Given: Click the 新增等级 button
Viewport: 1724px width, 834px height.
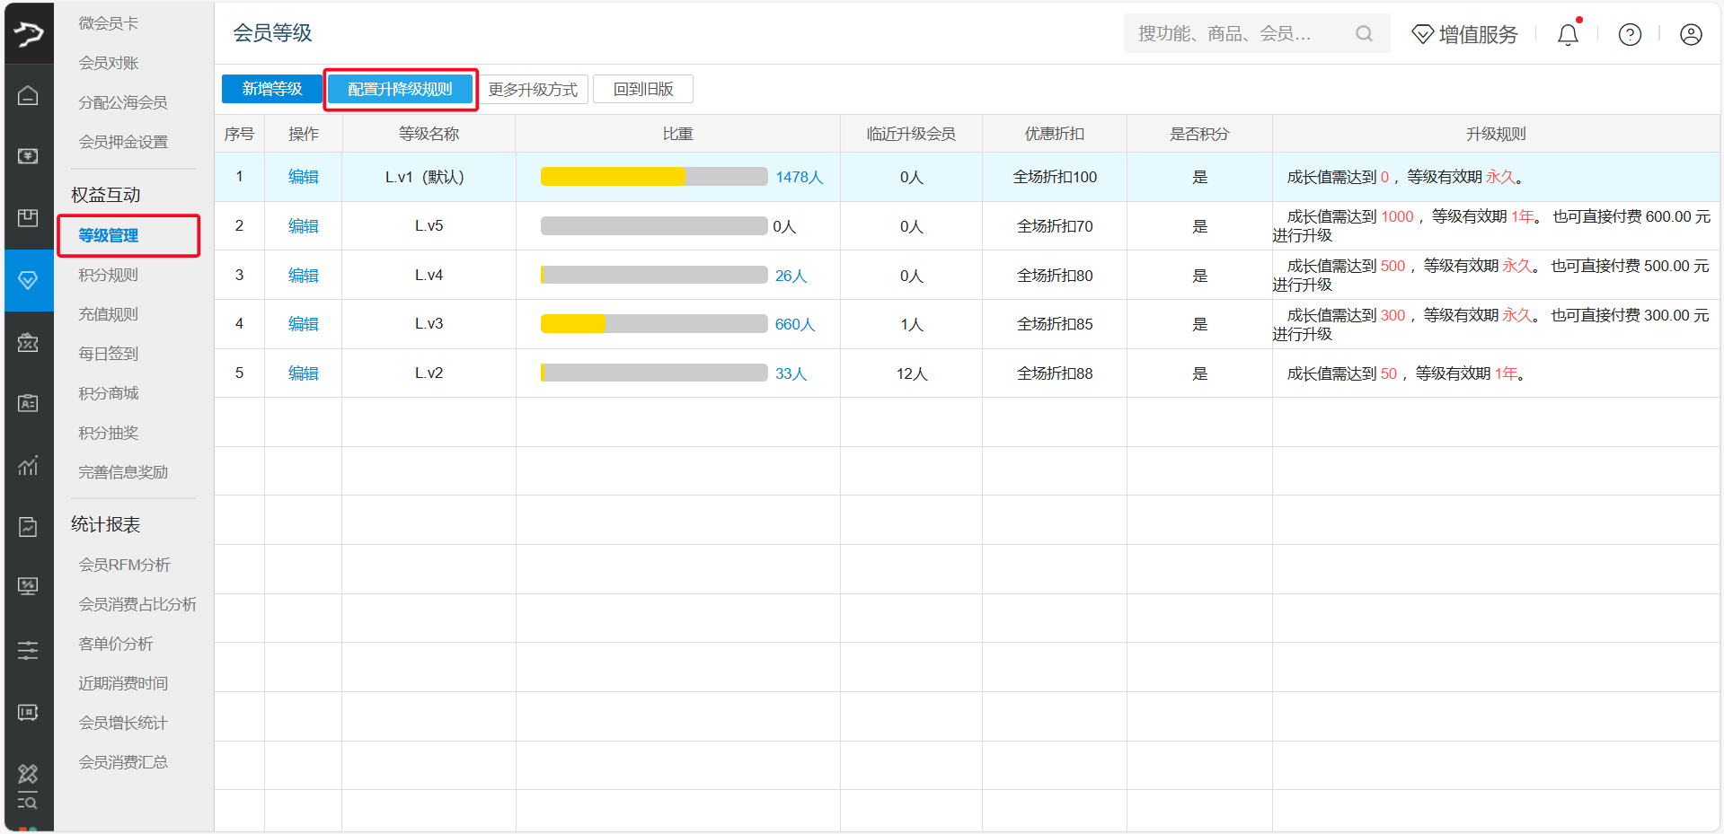Looking at the screenshot, I should tap(271, 89).
